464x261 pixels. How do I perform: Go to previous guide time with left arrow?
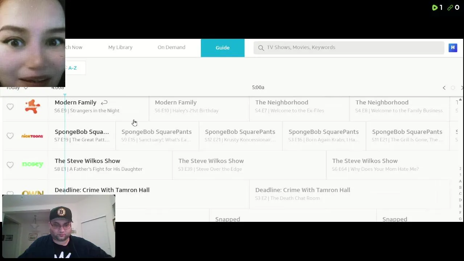444,88
